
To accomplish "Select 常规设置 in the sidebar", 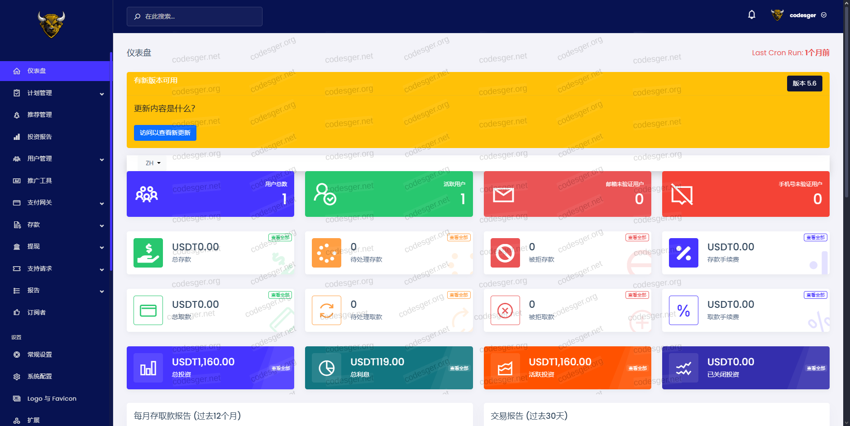I will (x=39, y=354).
